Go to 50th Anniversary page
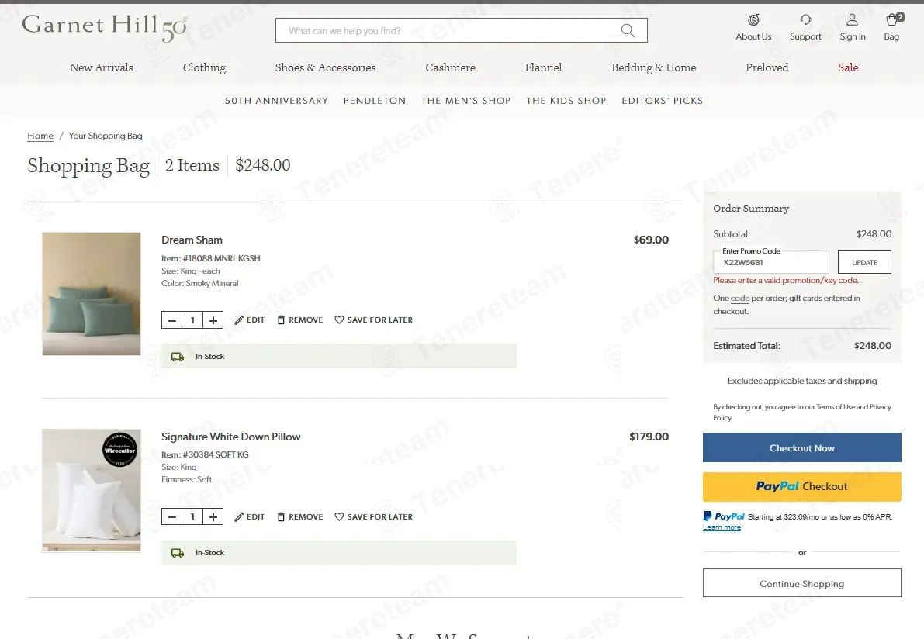 [x=276, y=101]
